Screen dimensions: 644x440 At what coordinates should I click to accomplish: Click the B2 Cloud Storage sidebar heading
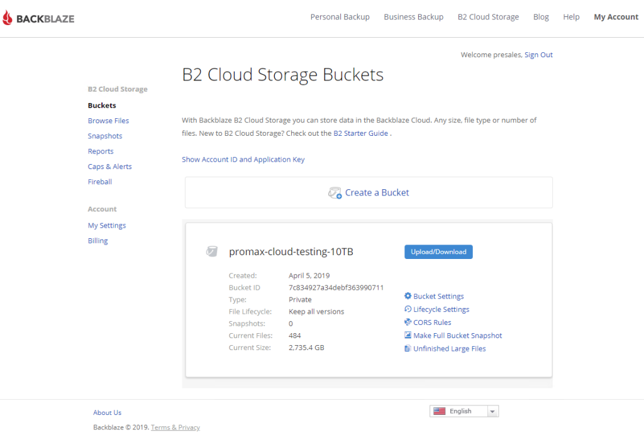click(x=118, y=89)
